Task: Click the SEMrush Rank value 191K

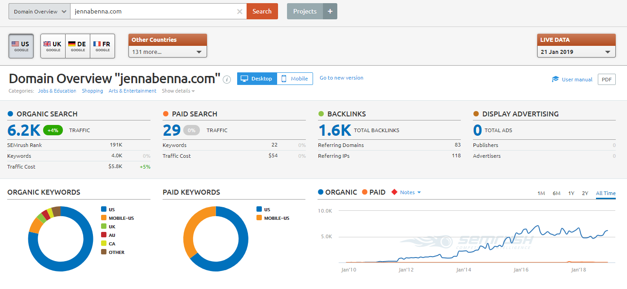Action: click(x=116, y=145)
